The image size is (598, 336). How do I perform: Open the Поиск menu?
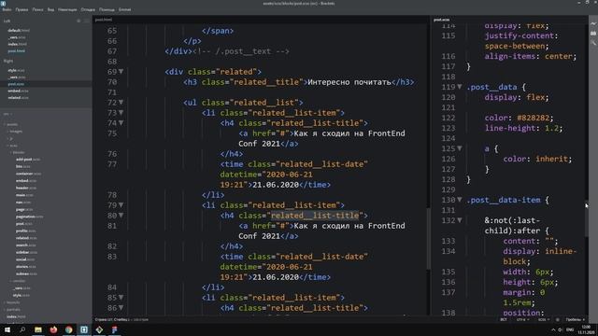pyautogui.click(x=37, y=9)
